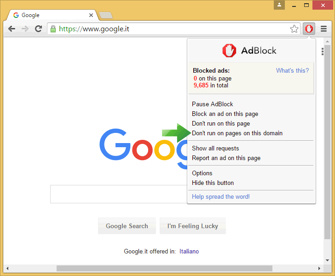The width and height of the screenshot is (335, 276).
Task: Minimize the Chrome window
Action: click(294, 6)
